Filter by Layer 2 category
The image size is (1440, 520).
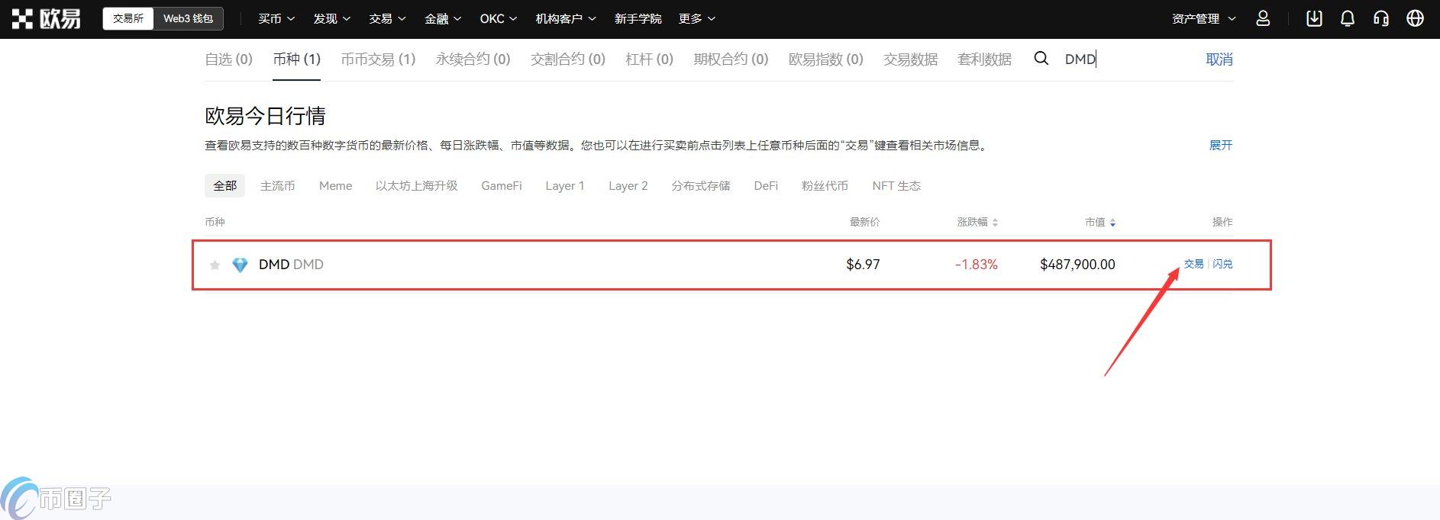click(628, 185)
